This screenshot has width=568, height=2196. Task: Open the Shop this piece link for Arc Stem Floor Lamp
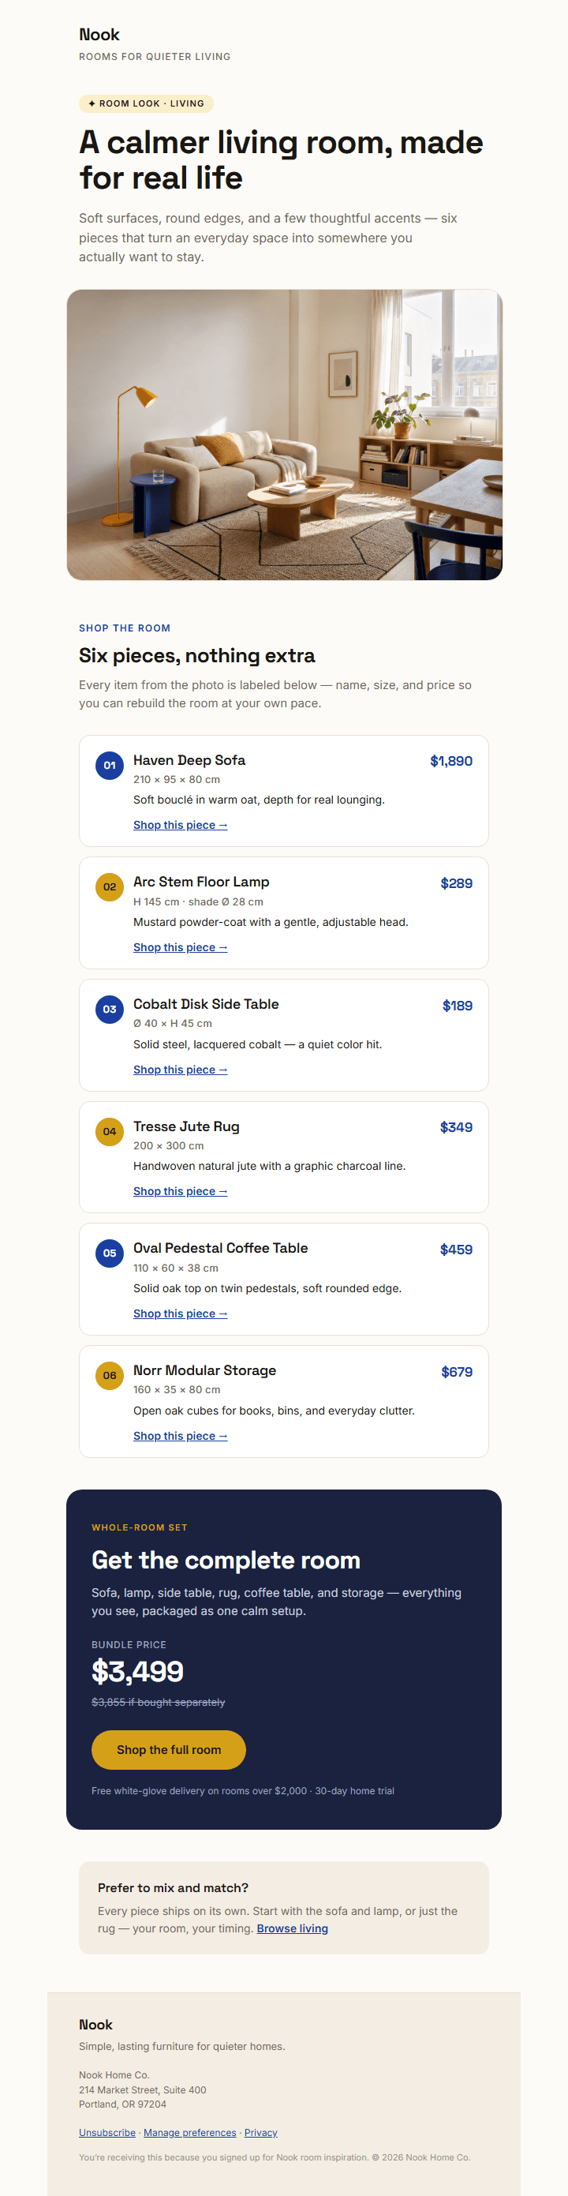coord(181,947)
